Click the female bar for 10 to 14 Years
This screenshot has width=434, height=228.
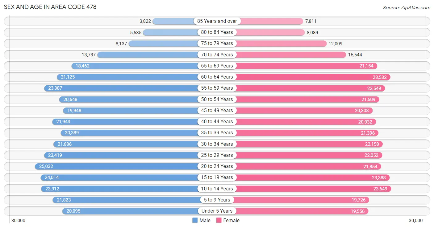[304, 189]
